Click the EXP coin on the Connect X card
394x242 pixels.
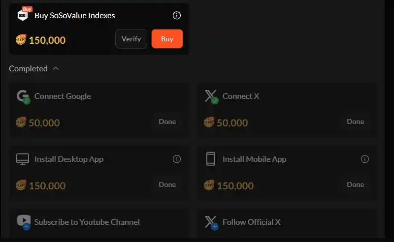click(x=209, y=122)
